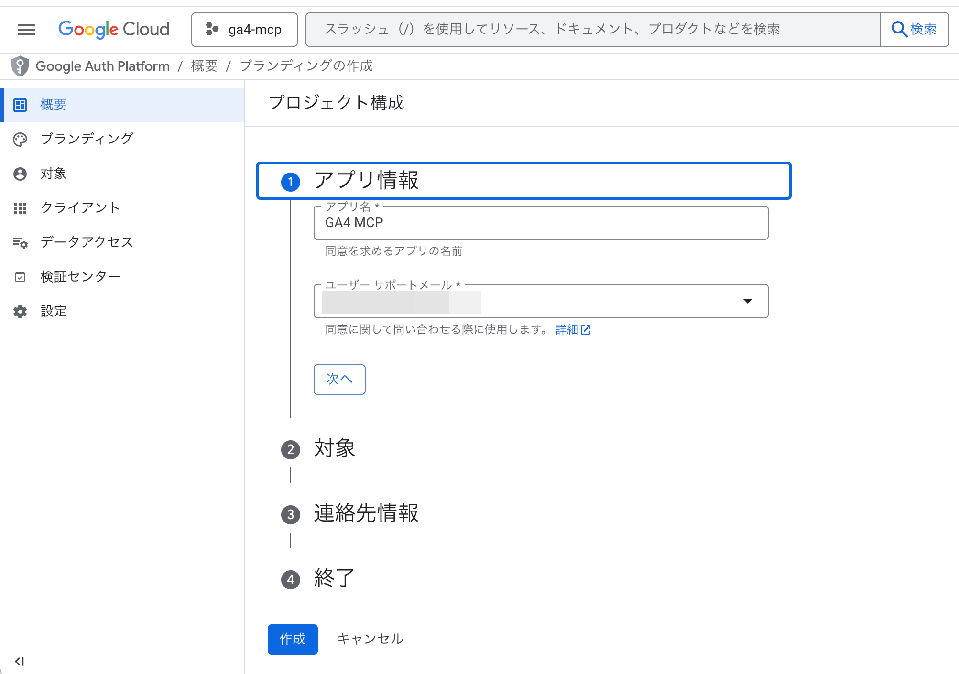Select the データアクセス icon in sidebar
This screenshot has width=959, height=674.
point(20,242)
